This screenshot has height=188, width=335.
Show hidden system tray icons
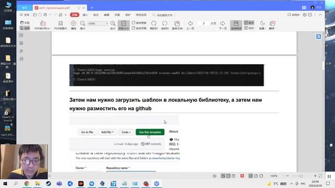coord(291,183)
